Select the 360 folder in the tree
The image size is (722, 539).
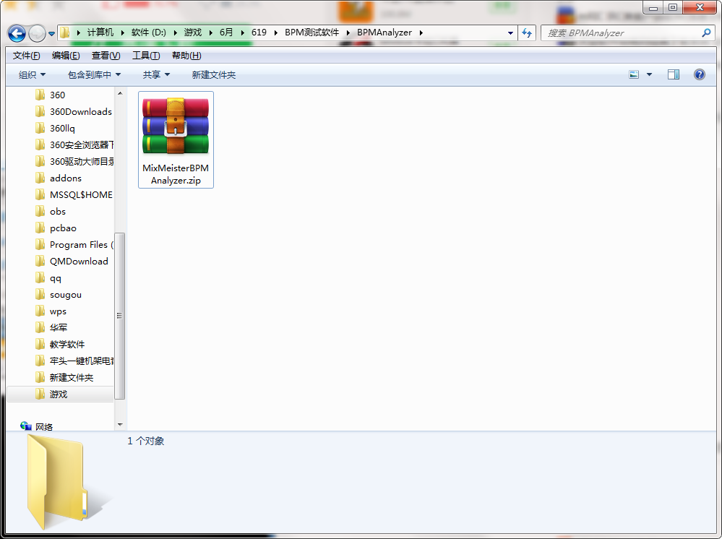pyautogui.click(x=57, y=95)
